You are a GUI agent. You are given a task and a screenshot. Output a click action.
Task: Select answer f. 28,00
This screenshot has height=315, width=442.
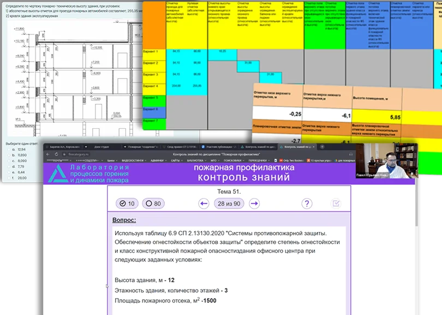pyautogui.click(x=9, y=178)
